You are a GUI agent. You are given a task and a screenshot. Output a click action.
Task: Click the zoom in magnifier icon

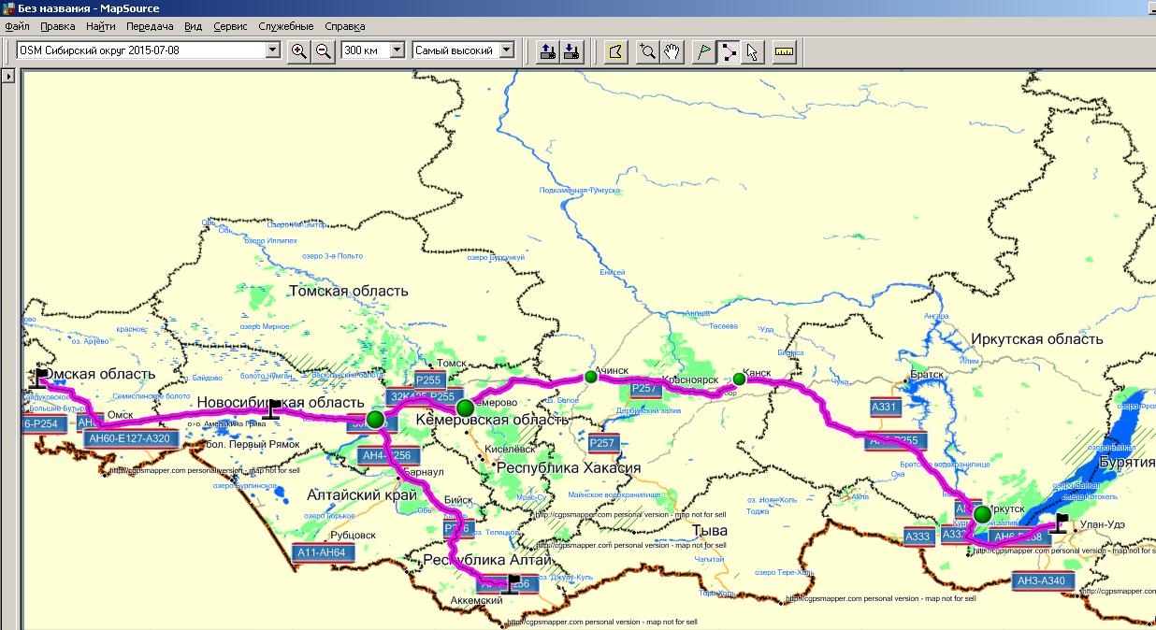tap(299, 50)
